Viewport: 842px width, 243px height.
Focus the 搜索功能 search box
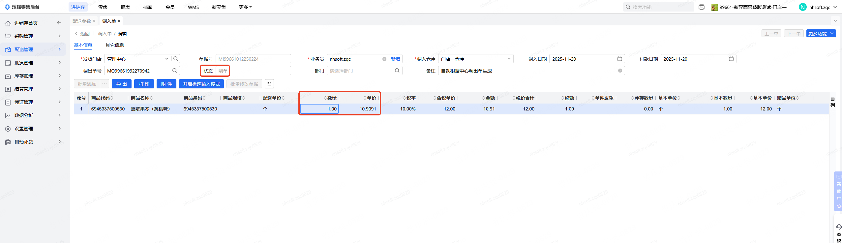(x=658, y=7)
